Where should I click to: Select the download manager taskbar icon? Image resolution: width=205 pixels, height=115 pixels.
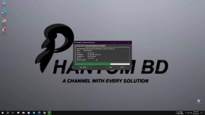pyautogui.click(x=50, y=113)
